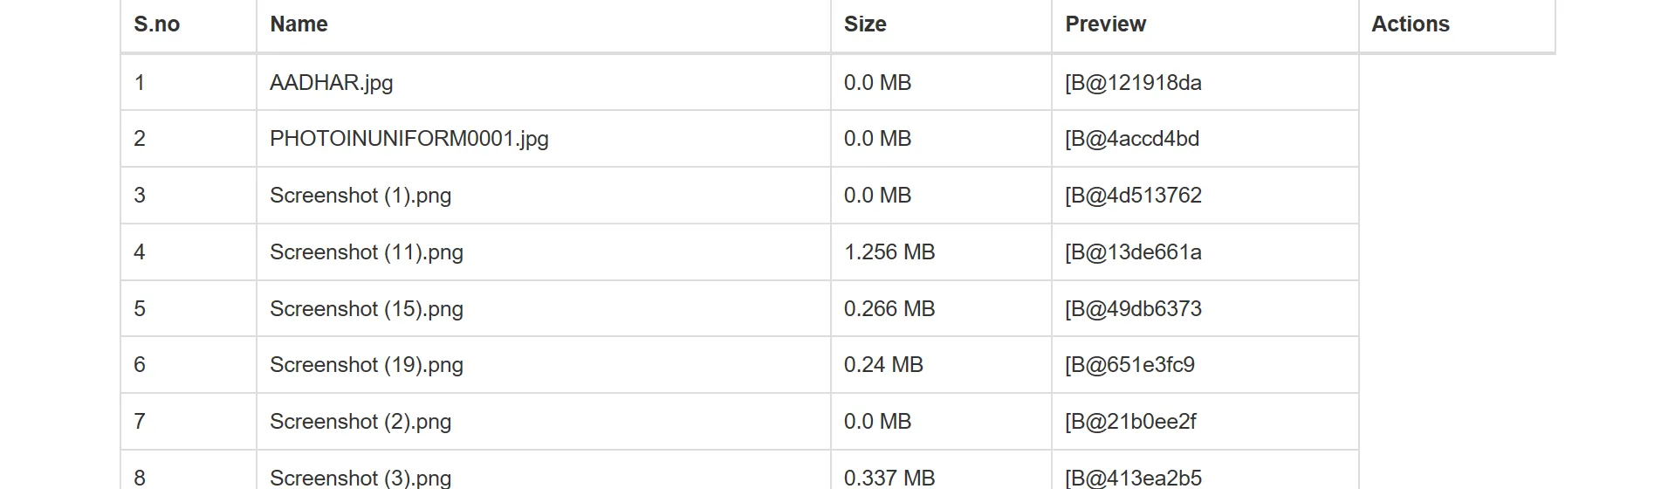Click the Screenshot (1).png name cell
The width and height of the screenshot is (1675, 489).
360,196
